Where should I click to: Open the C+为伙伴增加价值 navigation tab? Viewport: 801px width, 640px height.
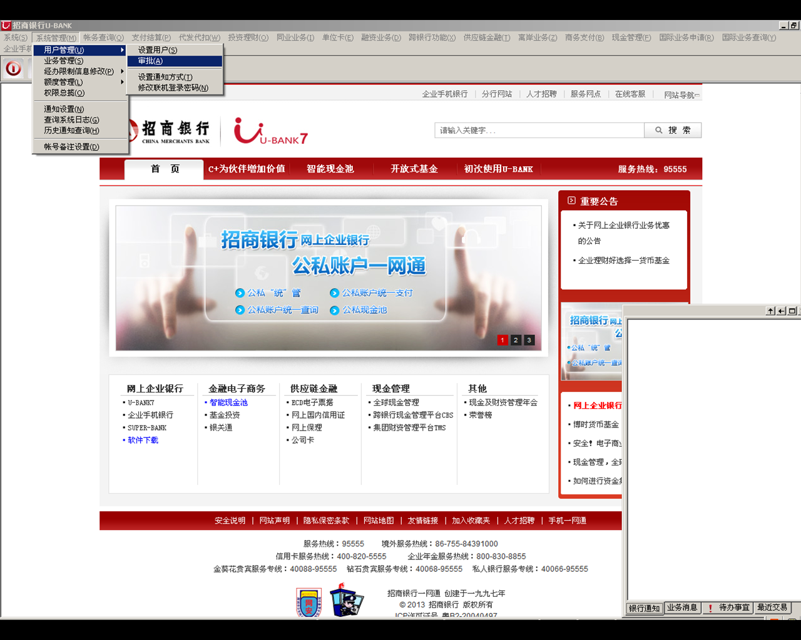[x=247, y=169]
